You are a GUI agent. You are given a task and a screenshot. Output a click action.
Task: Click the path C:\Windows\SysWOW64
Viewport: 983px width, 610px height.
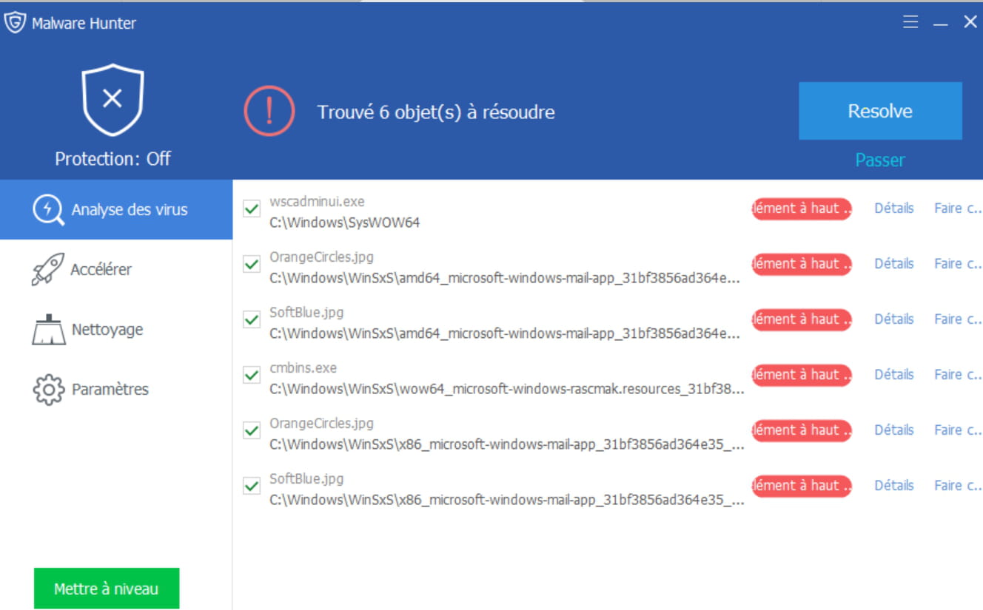pos(345,223)
